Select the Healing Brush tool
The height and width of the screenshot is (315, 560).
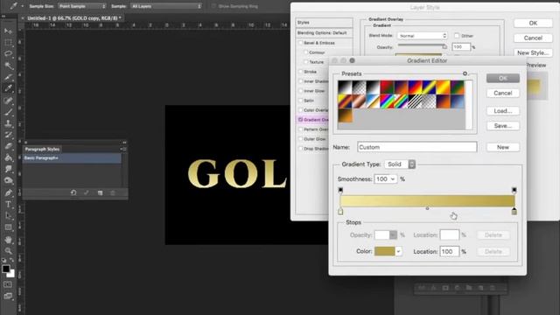[8, 101]
